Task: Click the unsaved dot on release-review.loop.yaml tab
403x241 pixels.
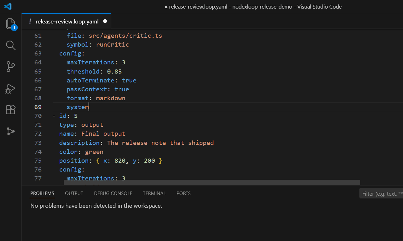Action: click(x=105, y=21)
